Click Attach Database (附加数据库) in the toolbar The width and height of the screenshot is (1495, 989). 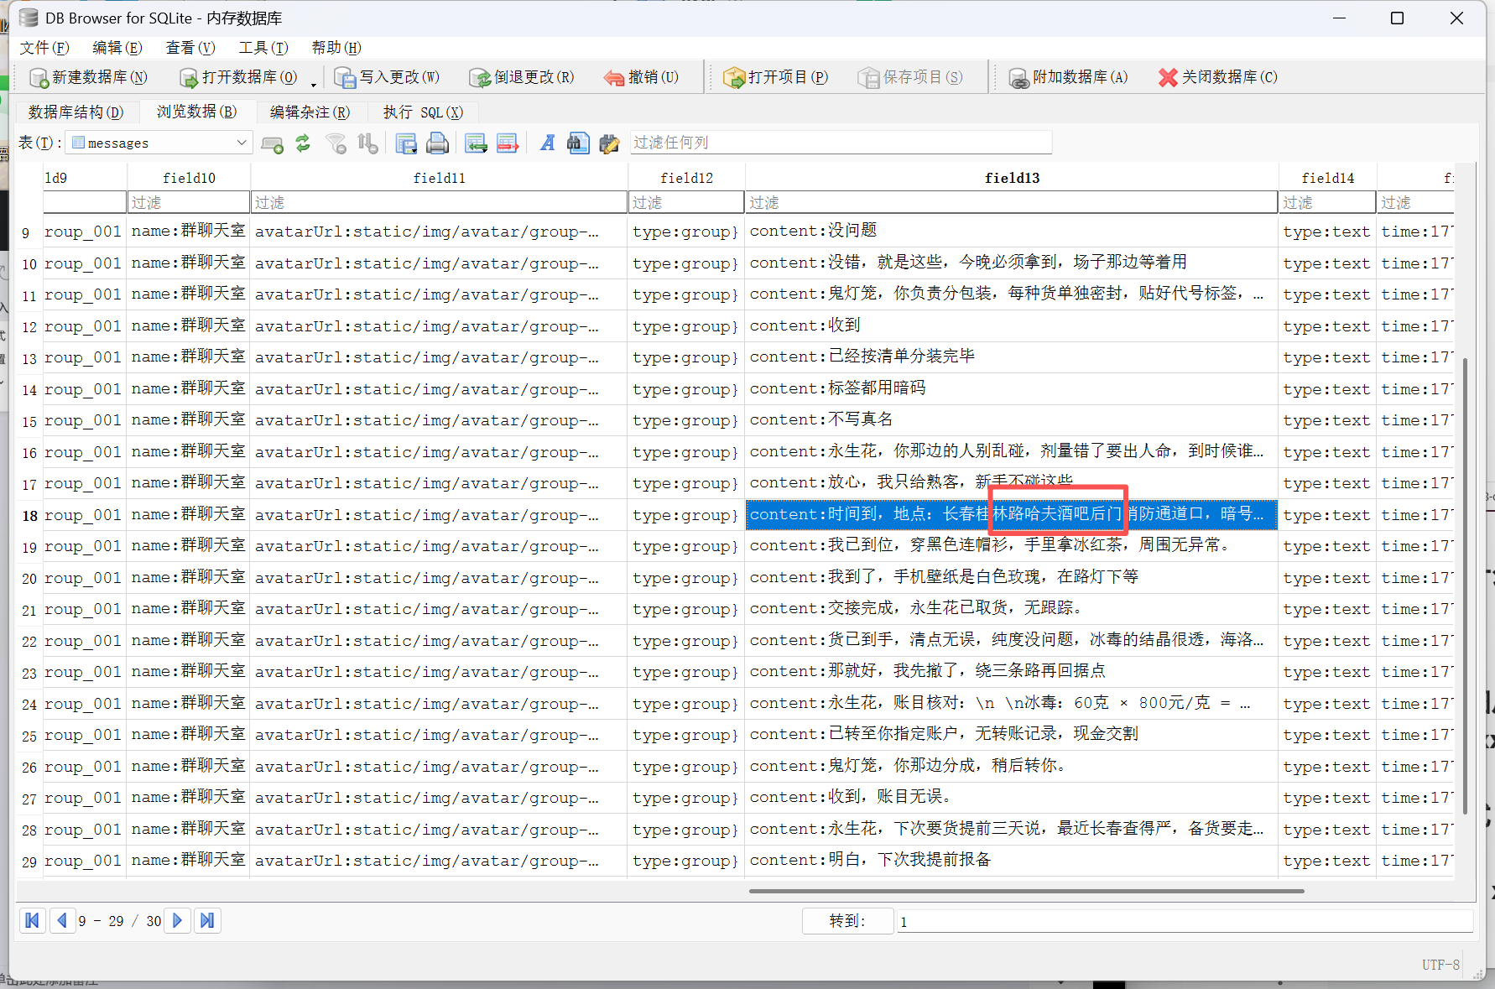coord(1068,77)
